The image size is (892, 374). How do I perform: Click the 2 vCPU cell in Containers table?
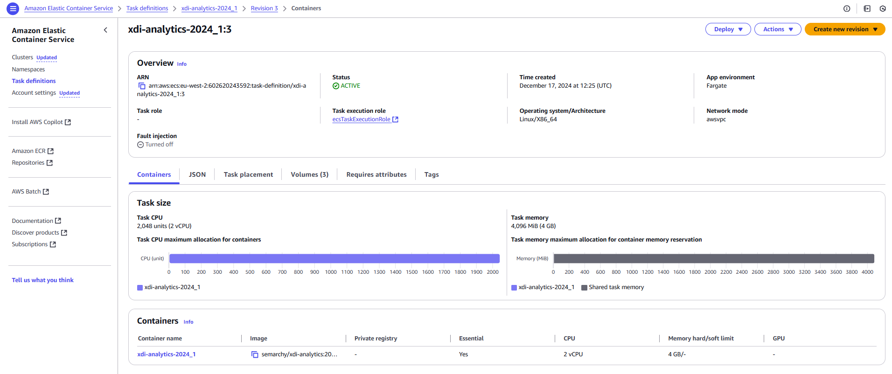tap(573, 354)
